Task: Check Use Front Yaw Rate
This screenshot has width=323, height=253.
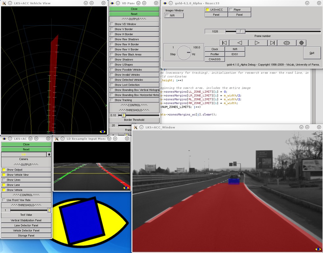Action: pyautogui.click(x=4, y=200)
